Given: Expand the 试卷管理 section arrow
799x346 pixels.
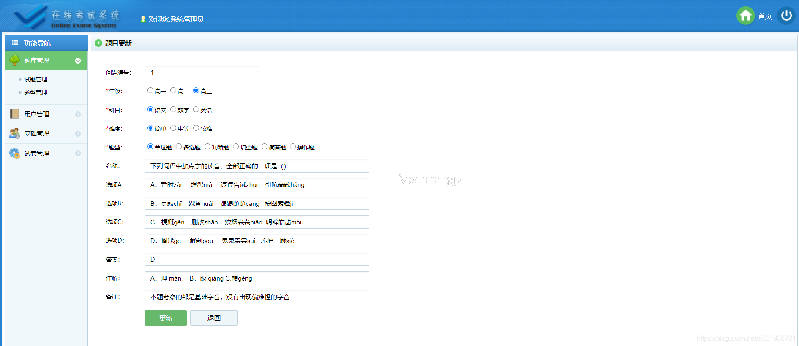Looking at the screenshot, I should point(78,153).
